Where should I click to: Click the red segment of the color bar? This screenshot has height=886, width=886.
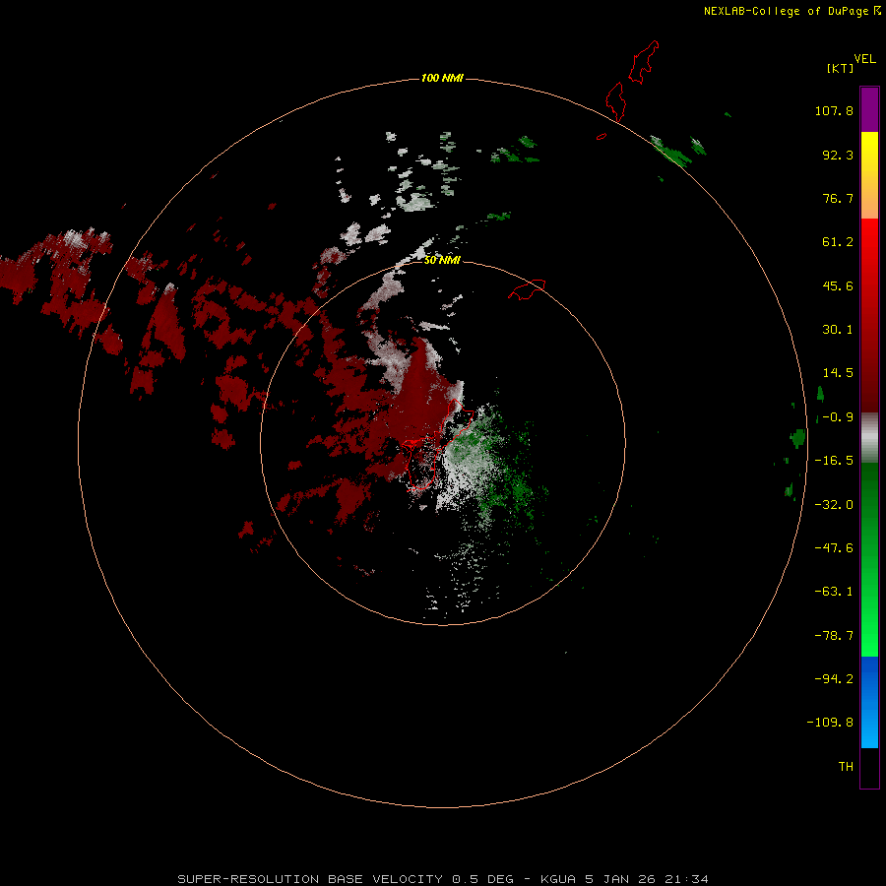coord(869,315)
